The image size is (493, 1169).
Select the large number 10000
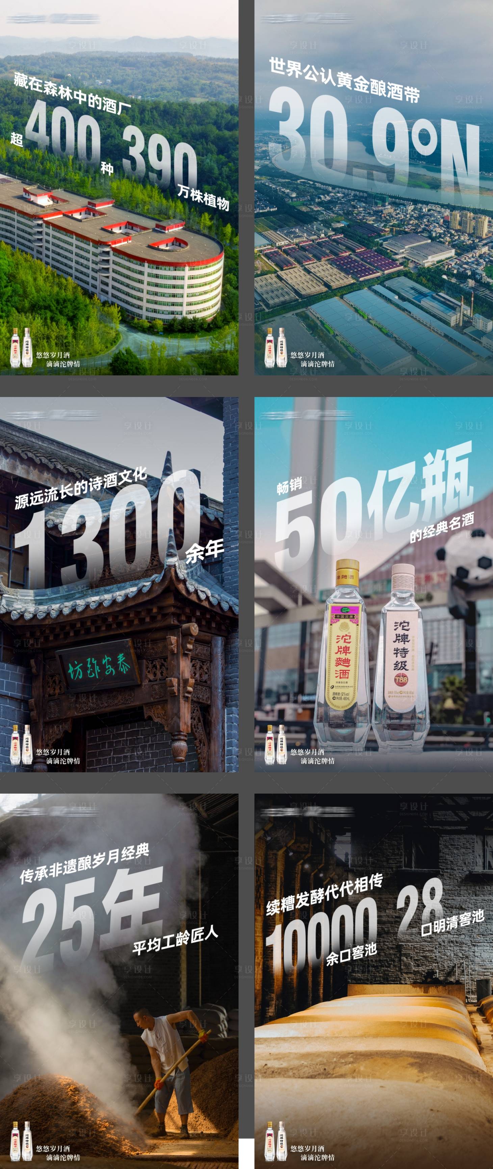pos(321,934)
